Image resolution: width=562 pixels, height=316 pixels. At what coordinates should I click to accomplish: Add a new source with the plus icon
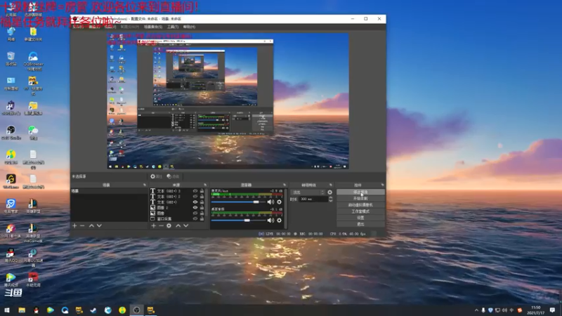coord(153,225)
